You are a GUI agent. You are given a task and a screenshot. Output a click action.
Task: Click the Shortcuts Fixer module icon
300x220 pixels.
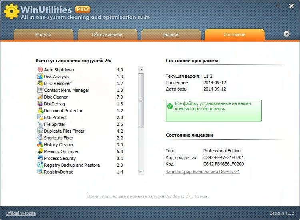pos(40,137)
